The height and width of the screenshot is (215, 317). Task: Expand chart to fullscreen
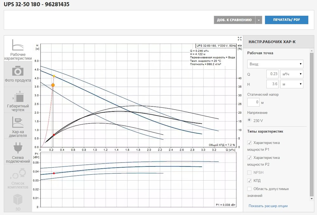tap(240, 39)
